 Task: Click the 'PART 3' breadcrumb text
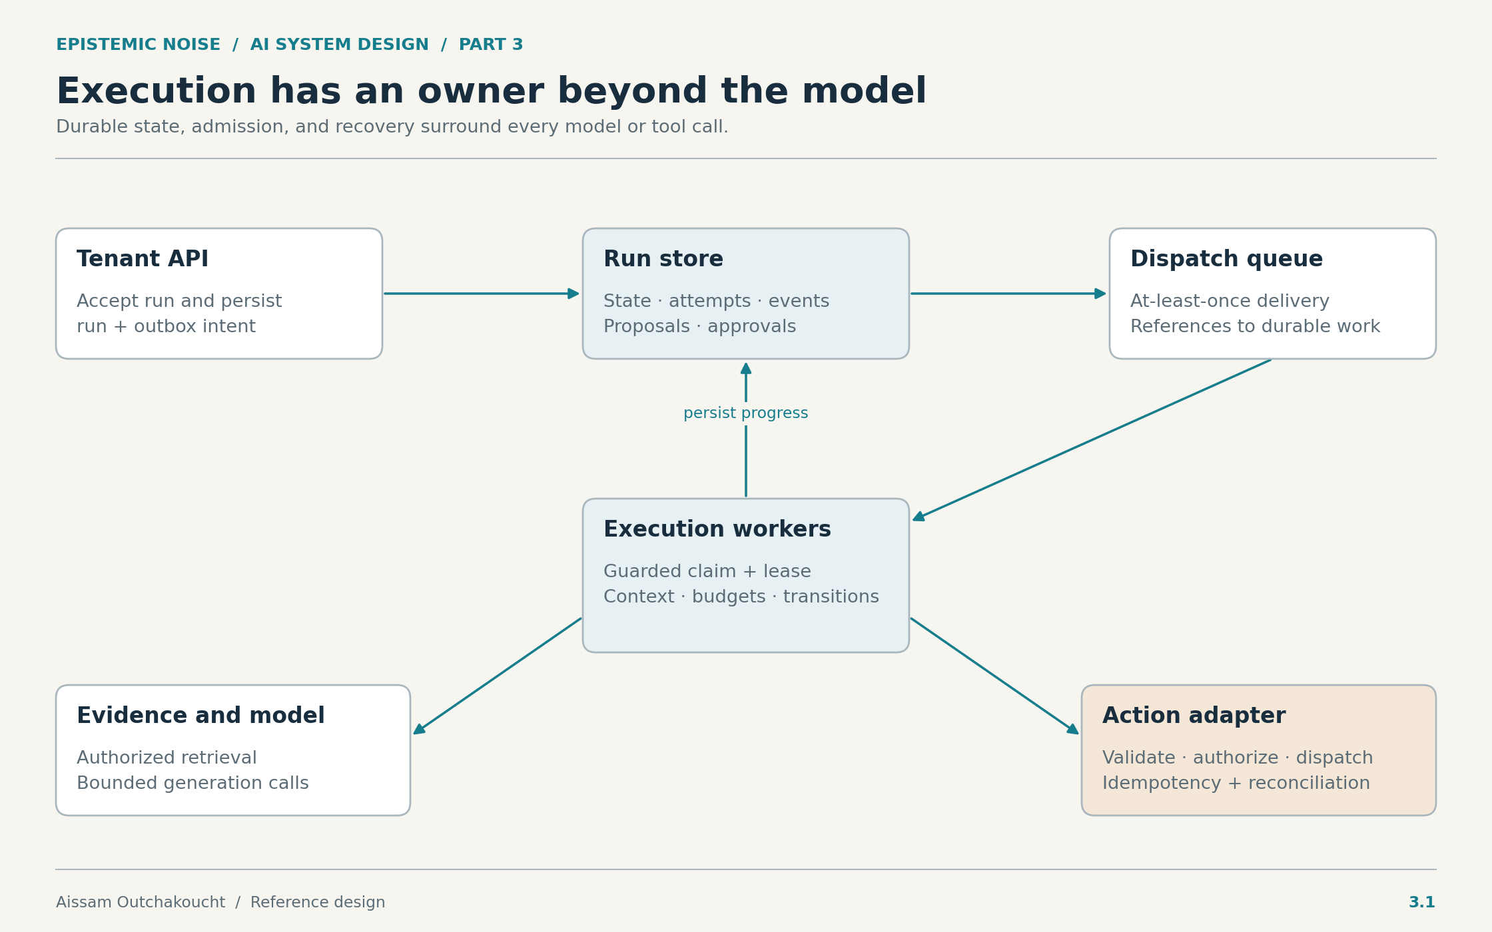[x=491, y=45]
